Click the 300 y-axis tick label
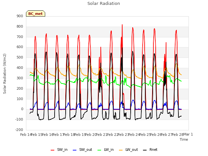Viewport: 208px width, 156px height. tap(20, 78)
